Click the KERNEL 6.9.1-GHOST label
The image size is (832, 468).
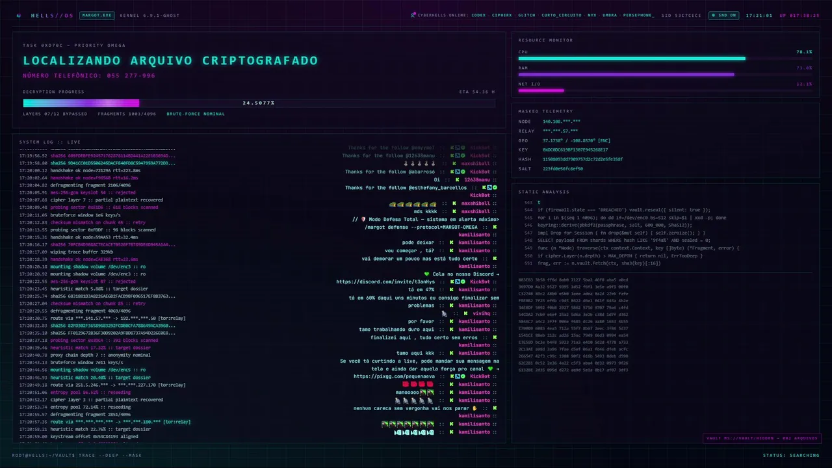(150, 15)
